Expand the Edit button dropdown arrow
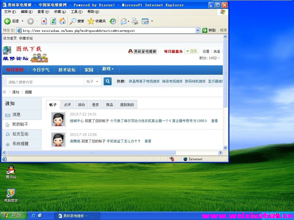Image resolution: width=294 pixels, height=220 pixels. (x=152, y=21)
